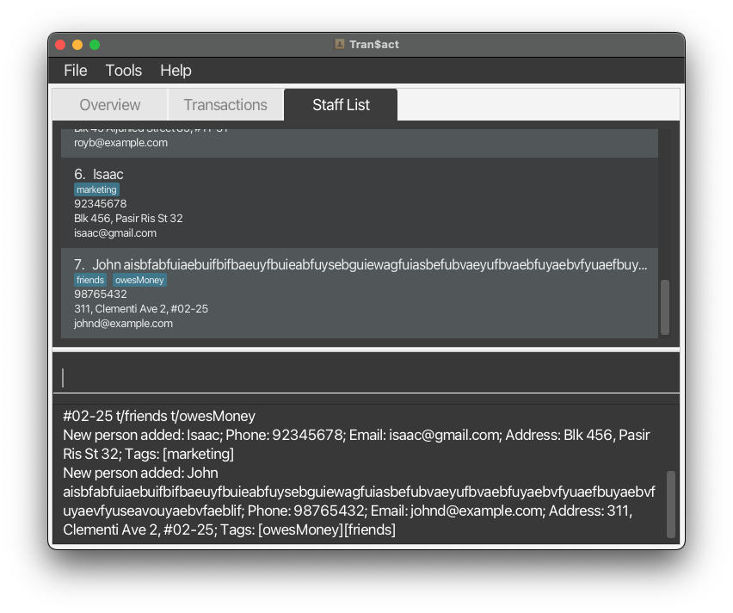Minimize the window with the yellow button
Screen dimensions: 733x613
pyautogui.click(x=77, y=45)
